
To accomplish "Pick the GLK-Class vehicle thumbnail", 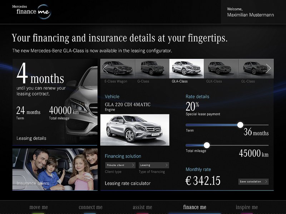I will [x=221, y=68].
